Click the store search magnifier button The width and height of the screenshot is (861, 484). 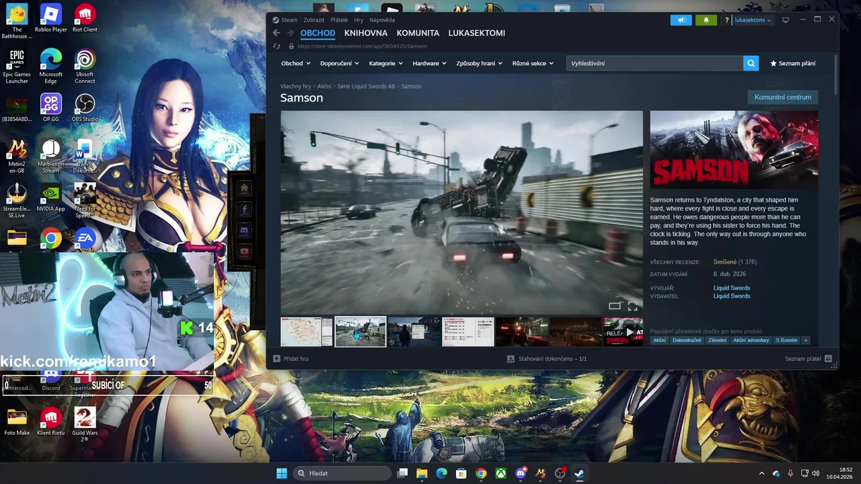(751, 63)
